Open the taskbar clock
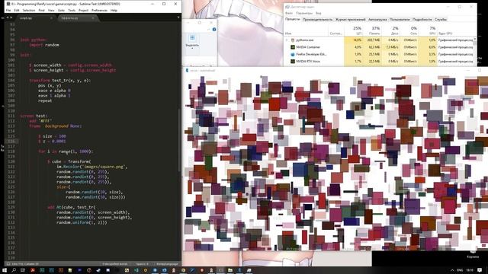The height and width of the screenshot is (274, 488). 470,270
